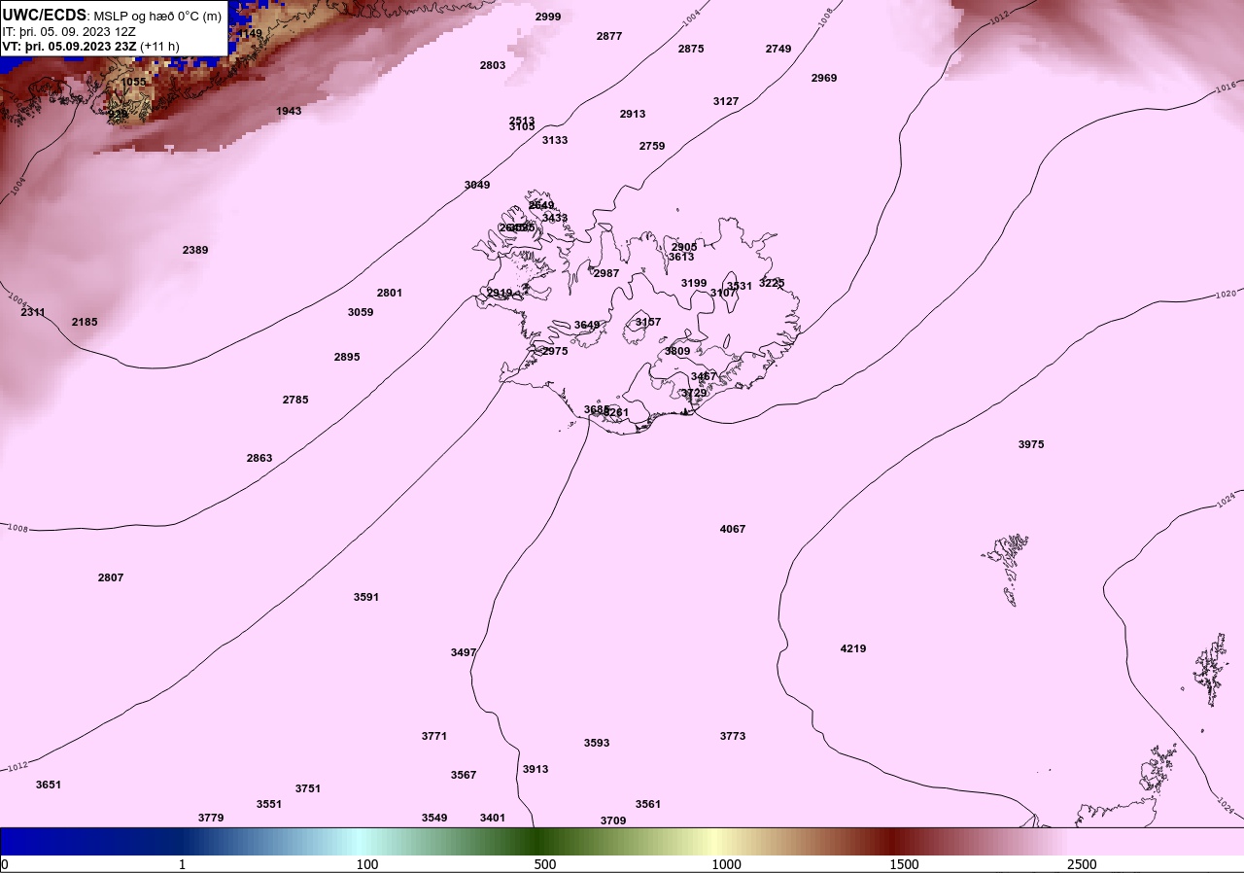
Task: Select the 2807 value label
Action: point(111,577)
